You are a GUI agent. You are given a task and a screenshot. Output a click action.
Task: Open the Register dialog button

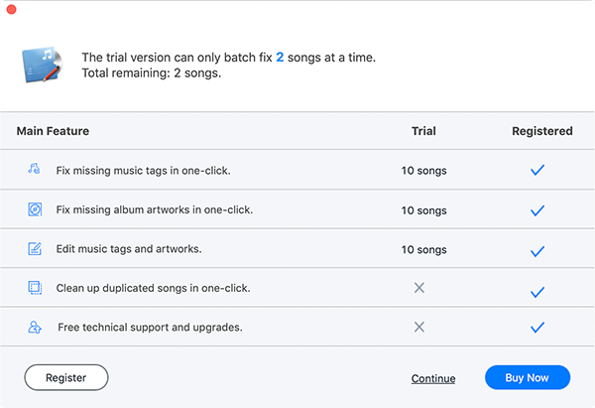point(66,377)
